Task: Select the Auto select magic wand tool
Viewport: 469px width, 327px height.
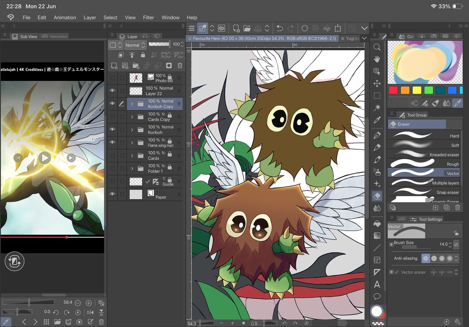Action: tap(377, 108)
